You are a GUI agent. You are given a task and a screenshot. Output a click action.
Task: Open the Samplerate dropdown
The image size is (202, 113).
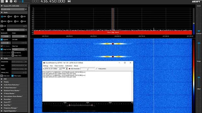[x=19, y=62]
